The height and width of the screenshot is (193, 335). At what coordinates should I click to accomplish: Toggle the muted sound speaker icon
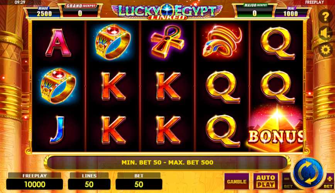pyautogui.click(x=325, y=33)
